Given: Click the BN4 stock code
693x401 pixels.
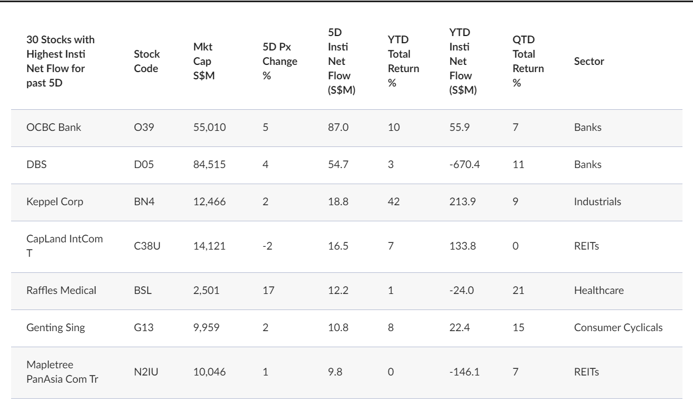Looking at the screenshot, I should coord(144,202).
